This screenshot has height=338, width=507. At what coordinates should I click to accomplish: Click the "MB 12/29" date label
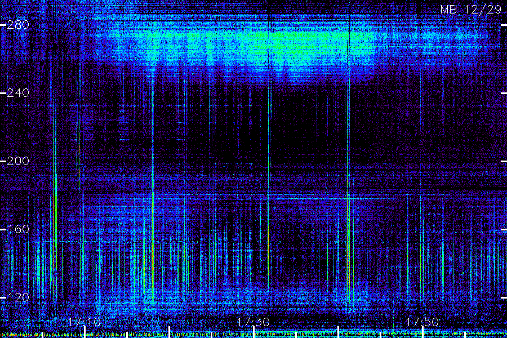pos(471,10)
